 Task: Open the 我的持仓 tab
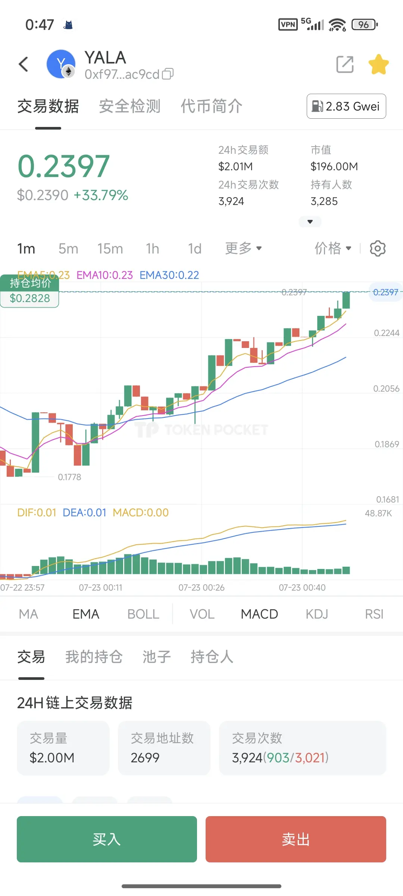click(94, 657)
